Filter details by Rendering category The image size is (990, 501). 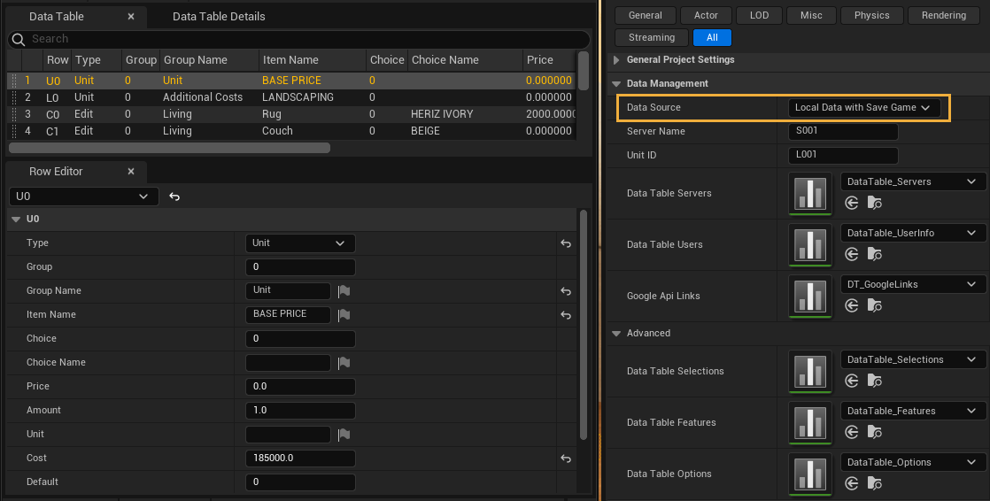(944, 15)
